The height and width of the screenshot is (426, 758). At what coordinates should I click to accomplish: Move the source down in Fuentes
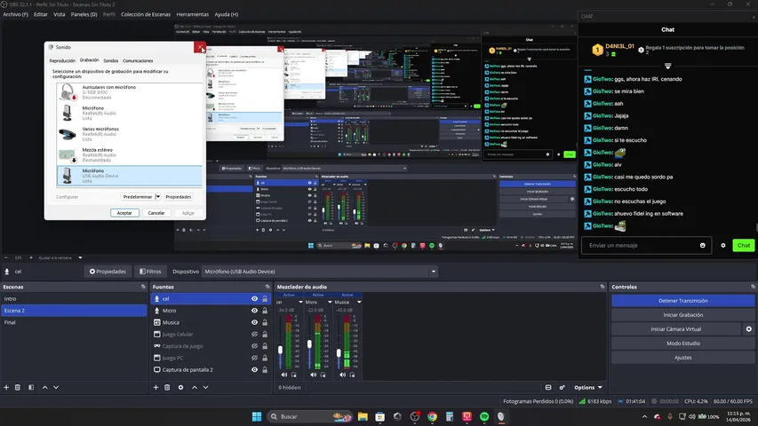[x=205, y=387]
